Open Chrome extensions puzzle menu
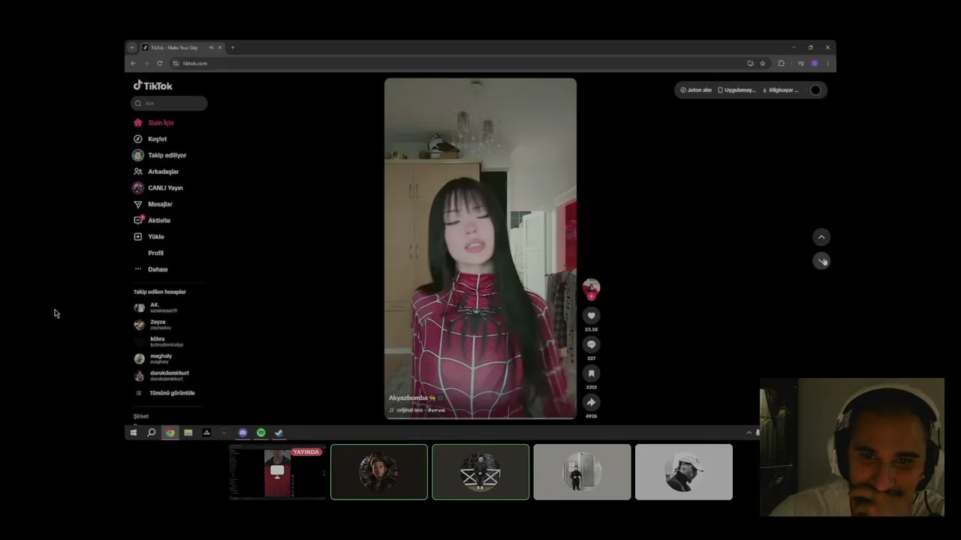The image size is (961, 540). coord(781,63)
